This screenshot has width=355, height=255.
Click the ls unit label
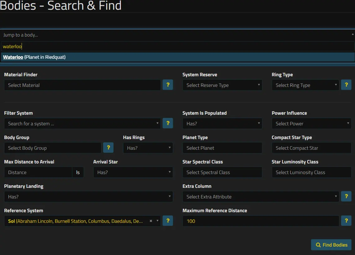click(78, 172)
